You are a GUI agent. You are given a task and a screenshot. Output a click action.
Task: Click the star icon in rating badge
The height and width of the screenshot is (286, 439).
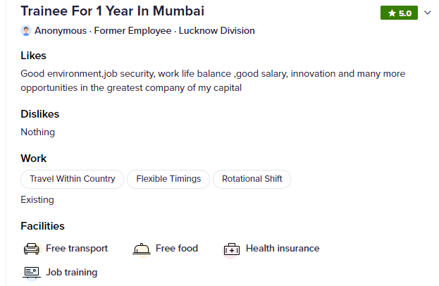392,13
